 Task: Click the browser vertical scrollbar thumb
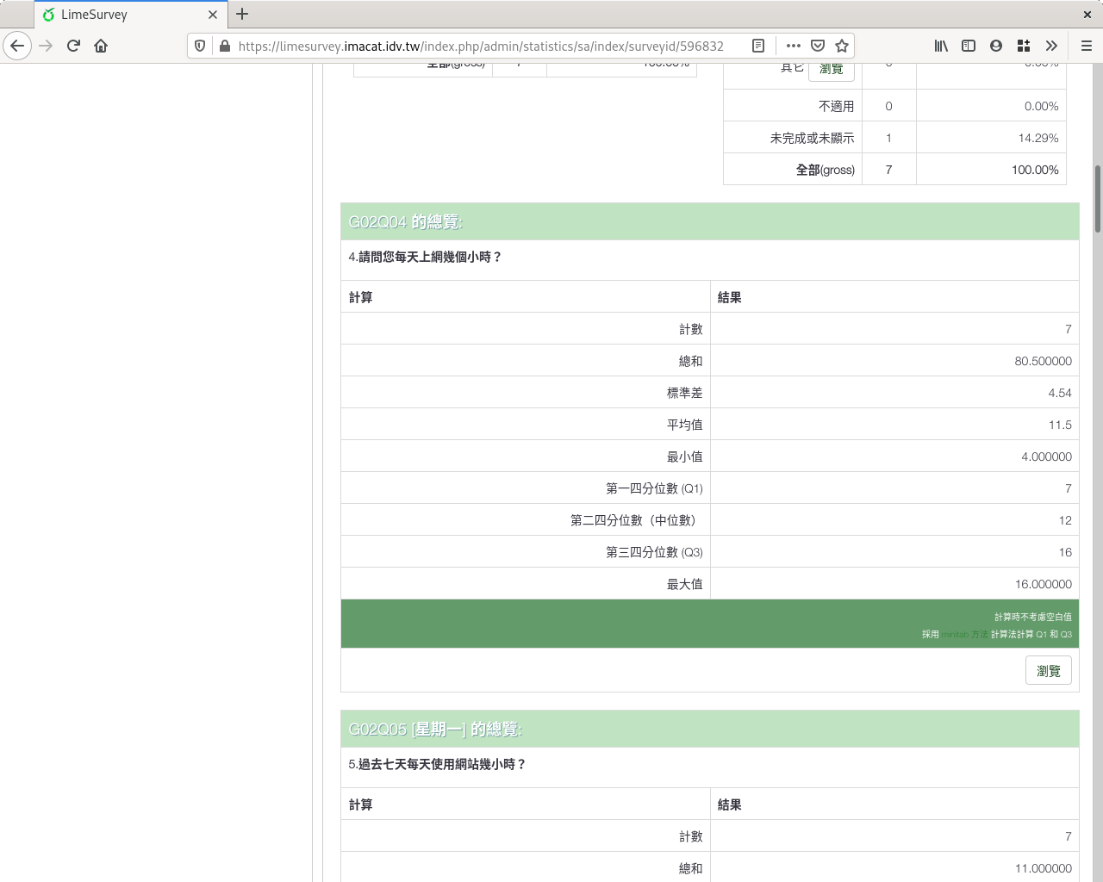point(1097,198)
